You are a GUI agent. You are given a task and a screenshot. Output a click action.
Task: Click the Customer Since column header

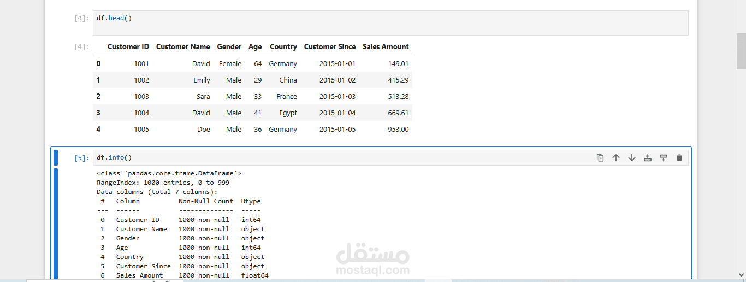(330, 47)
